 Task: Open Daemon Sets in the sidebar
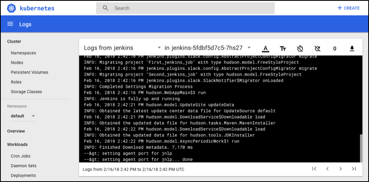click(x=23, y=166)
